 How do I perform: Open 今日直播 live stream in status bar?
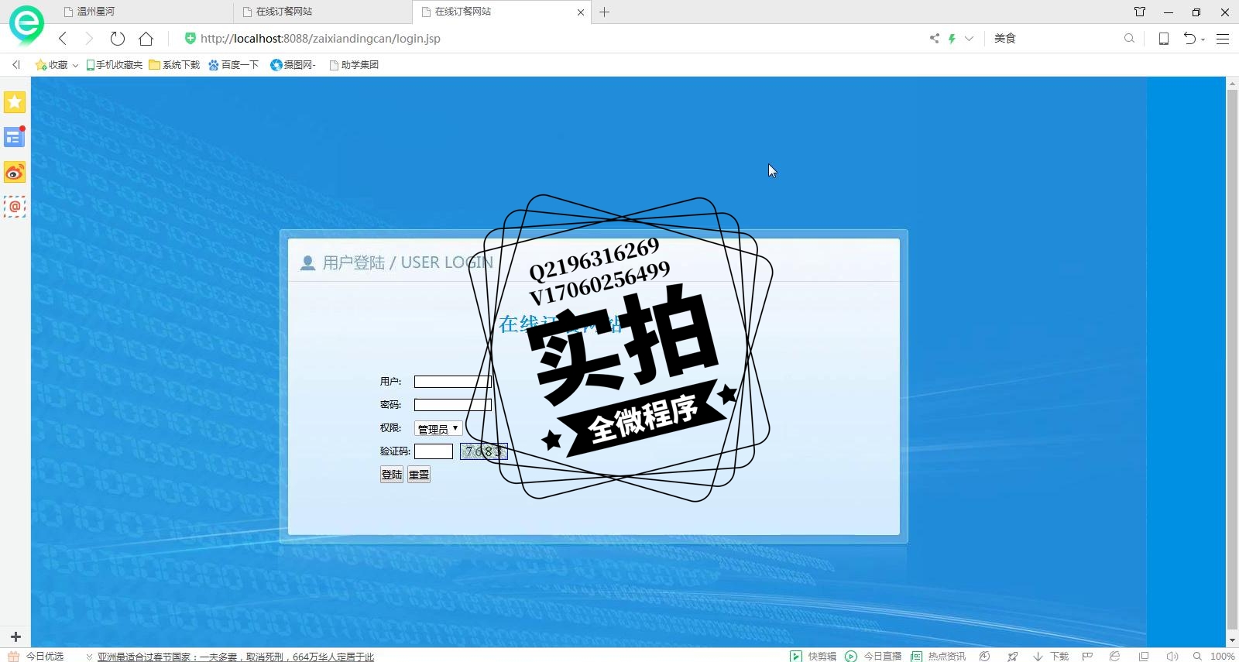[x=873, y=656]
